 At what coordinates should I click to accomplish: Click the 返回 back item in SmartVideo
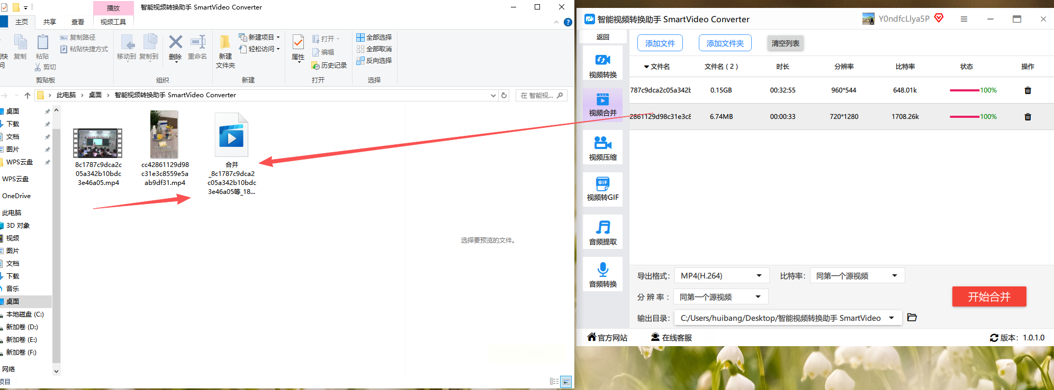coord(603,37)
